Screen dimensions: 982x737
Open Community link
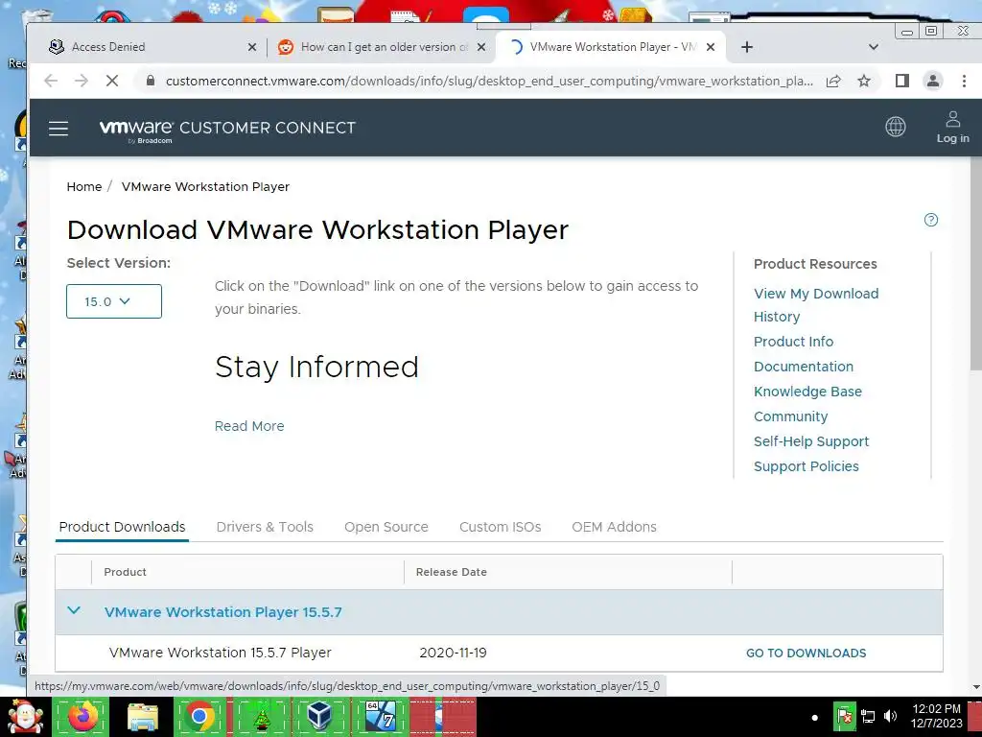point(791,416)
